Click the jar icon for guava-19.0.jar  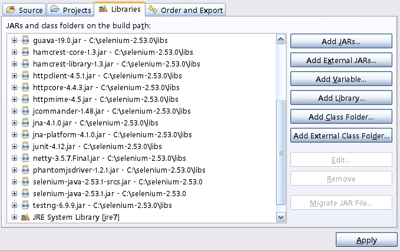25,40
